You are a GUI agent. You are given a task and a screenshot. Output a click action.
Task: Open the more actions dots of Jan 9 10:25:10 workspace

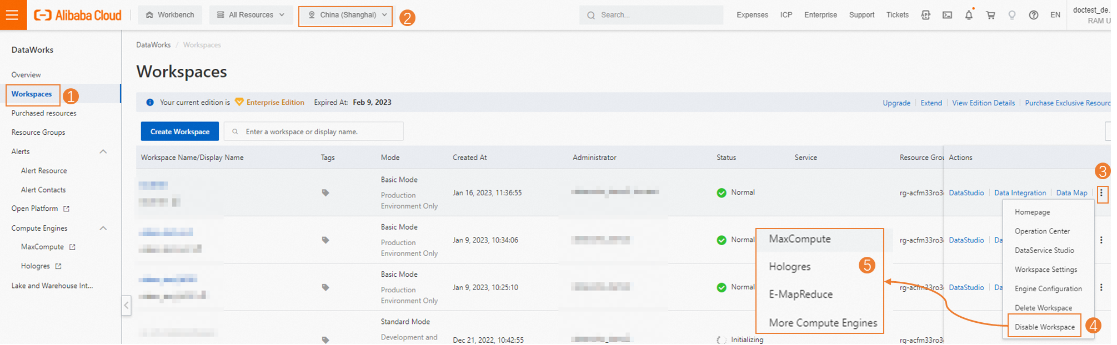[1101, 287]
